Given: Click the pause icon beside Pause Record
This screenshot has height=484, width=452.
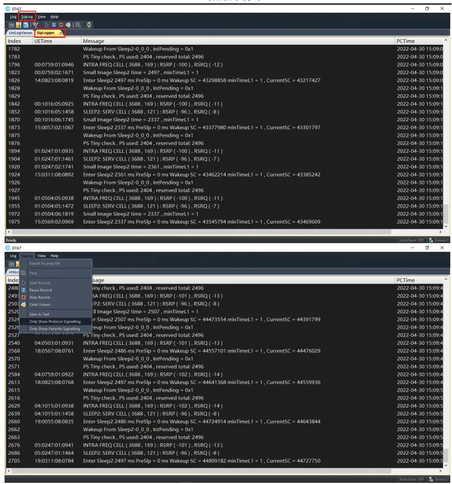Looking at the screenshot, I should coord(24,290).
